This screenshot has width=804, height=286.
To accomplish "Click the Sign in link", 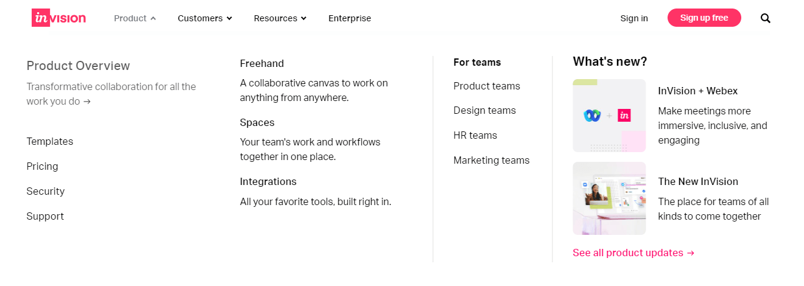I will [x=634, y=18].
